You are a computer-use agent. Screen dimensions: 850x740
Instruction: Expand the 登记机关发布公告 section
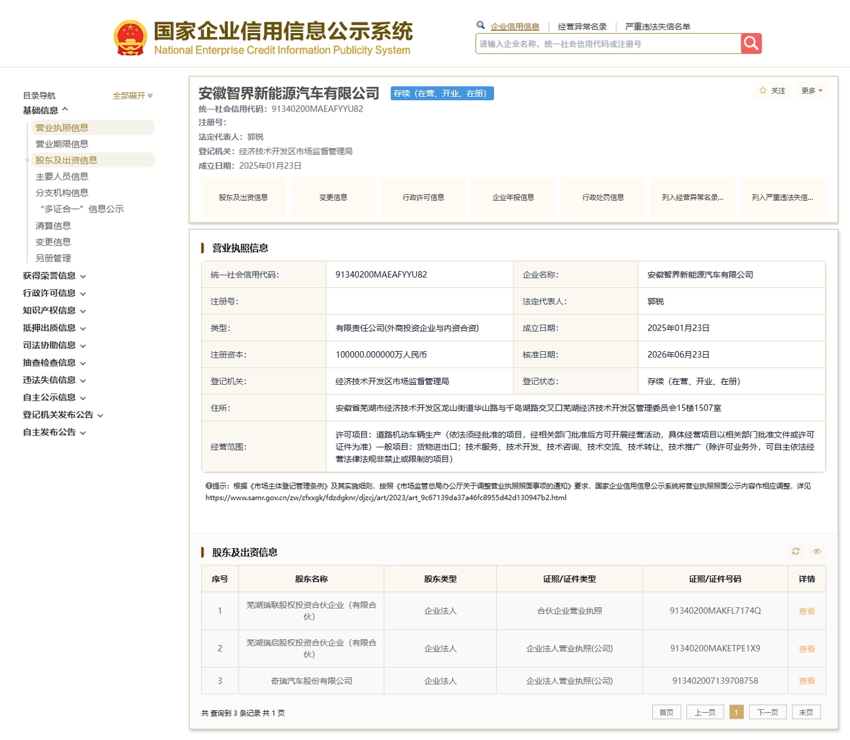63,415
